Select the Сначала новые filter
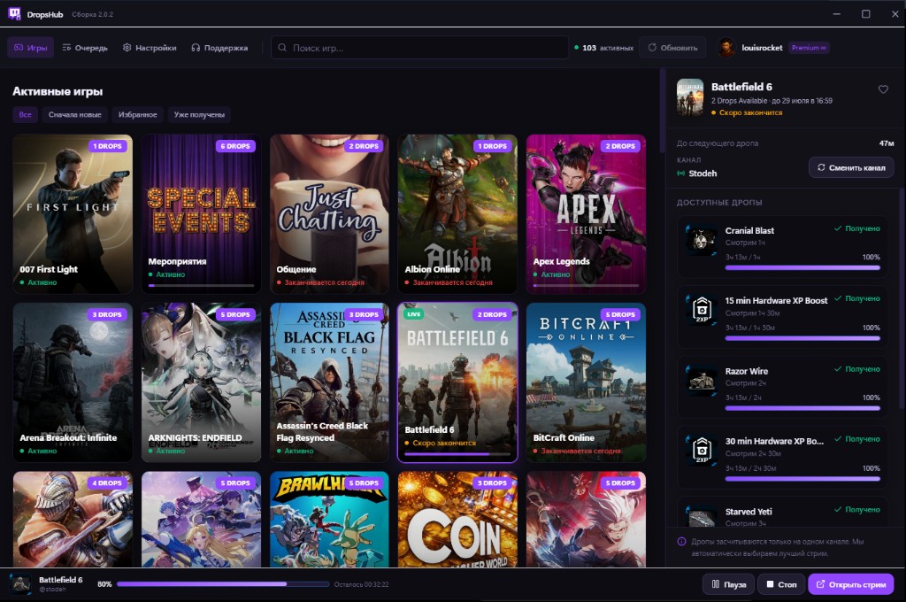The image size is (906, 602). [75, 114]
